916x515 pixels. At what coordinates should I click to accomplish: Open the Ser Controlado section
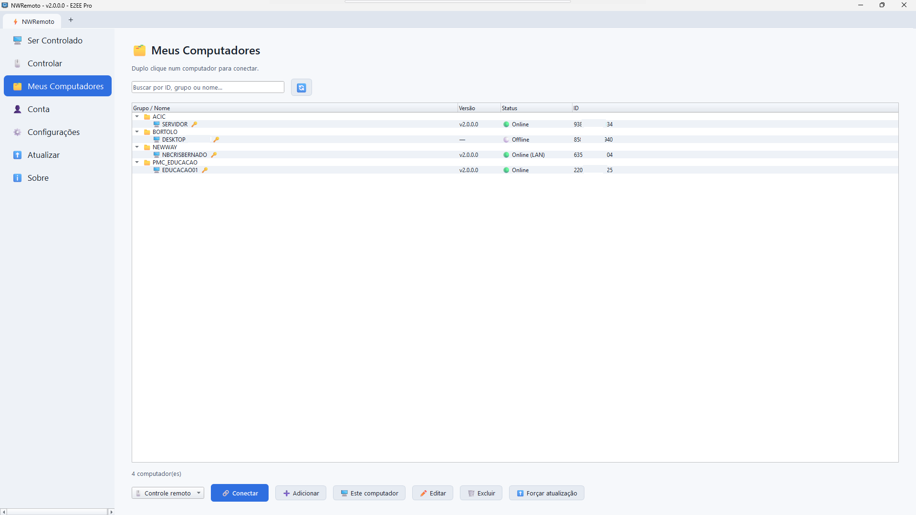click(x=57, y=41)
